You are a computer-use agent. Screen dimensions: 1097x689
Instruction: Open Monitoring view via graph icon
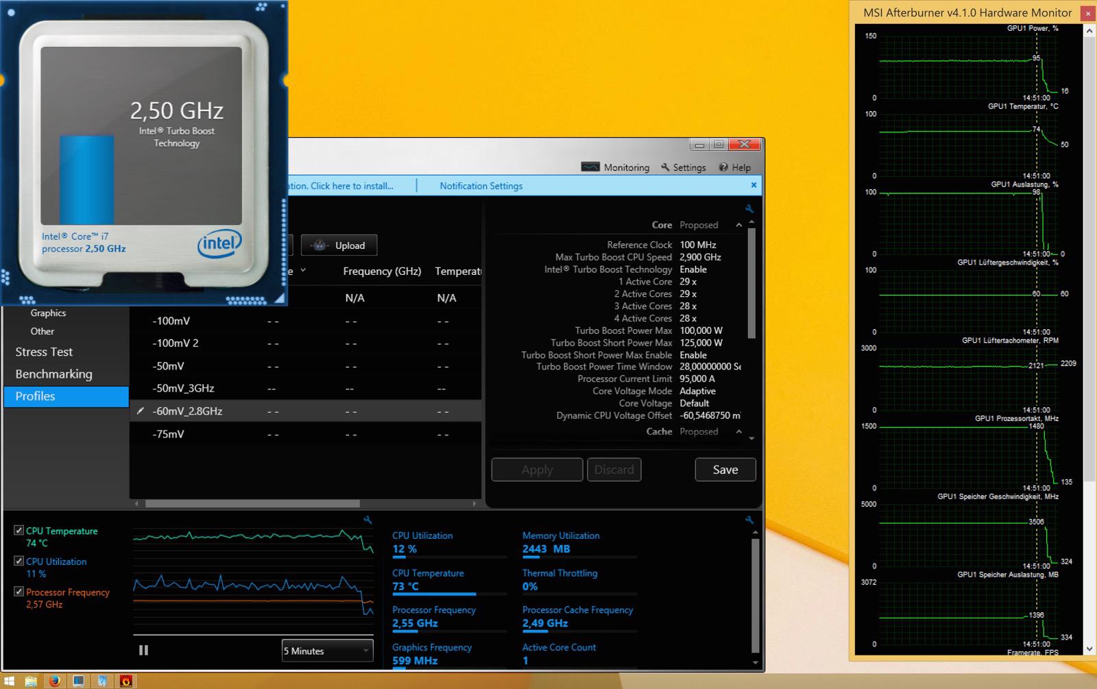[x=590, y=167]
